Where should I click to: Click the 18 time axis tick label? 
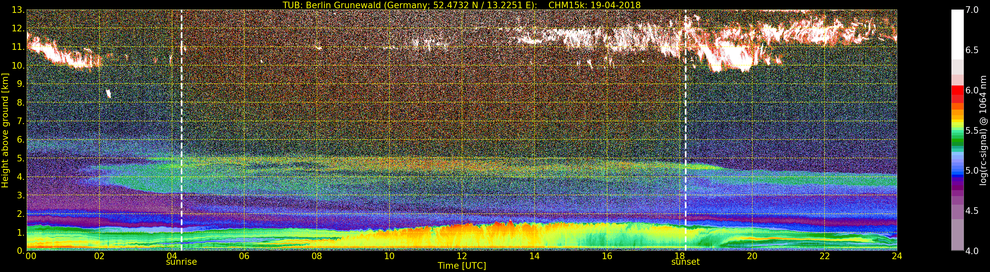tap(680, 256)
